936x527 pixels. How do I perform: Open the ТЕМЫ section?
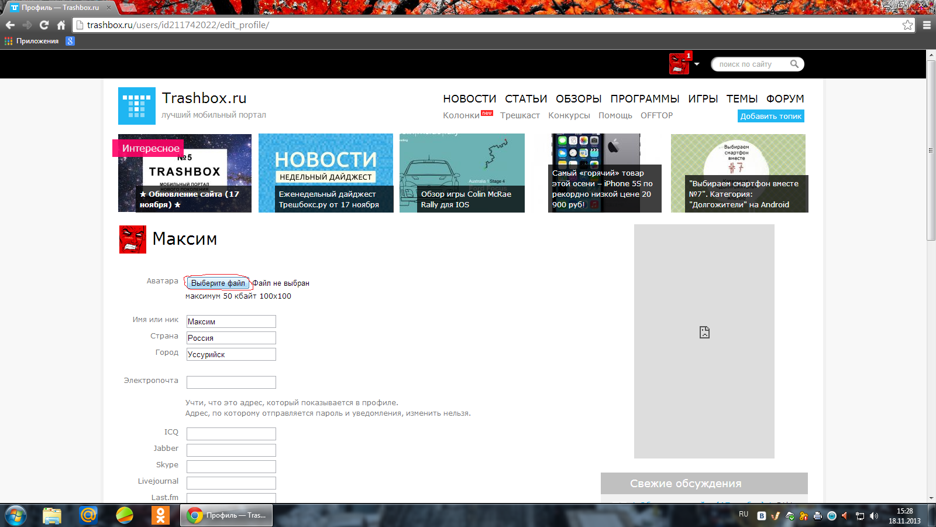[742, 99]
